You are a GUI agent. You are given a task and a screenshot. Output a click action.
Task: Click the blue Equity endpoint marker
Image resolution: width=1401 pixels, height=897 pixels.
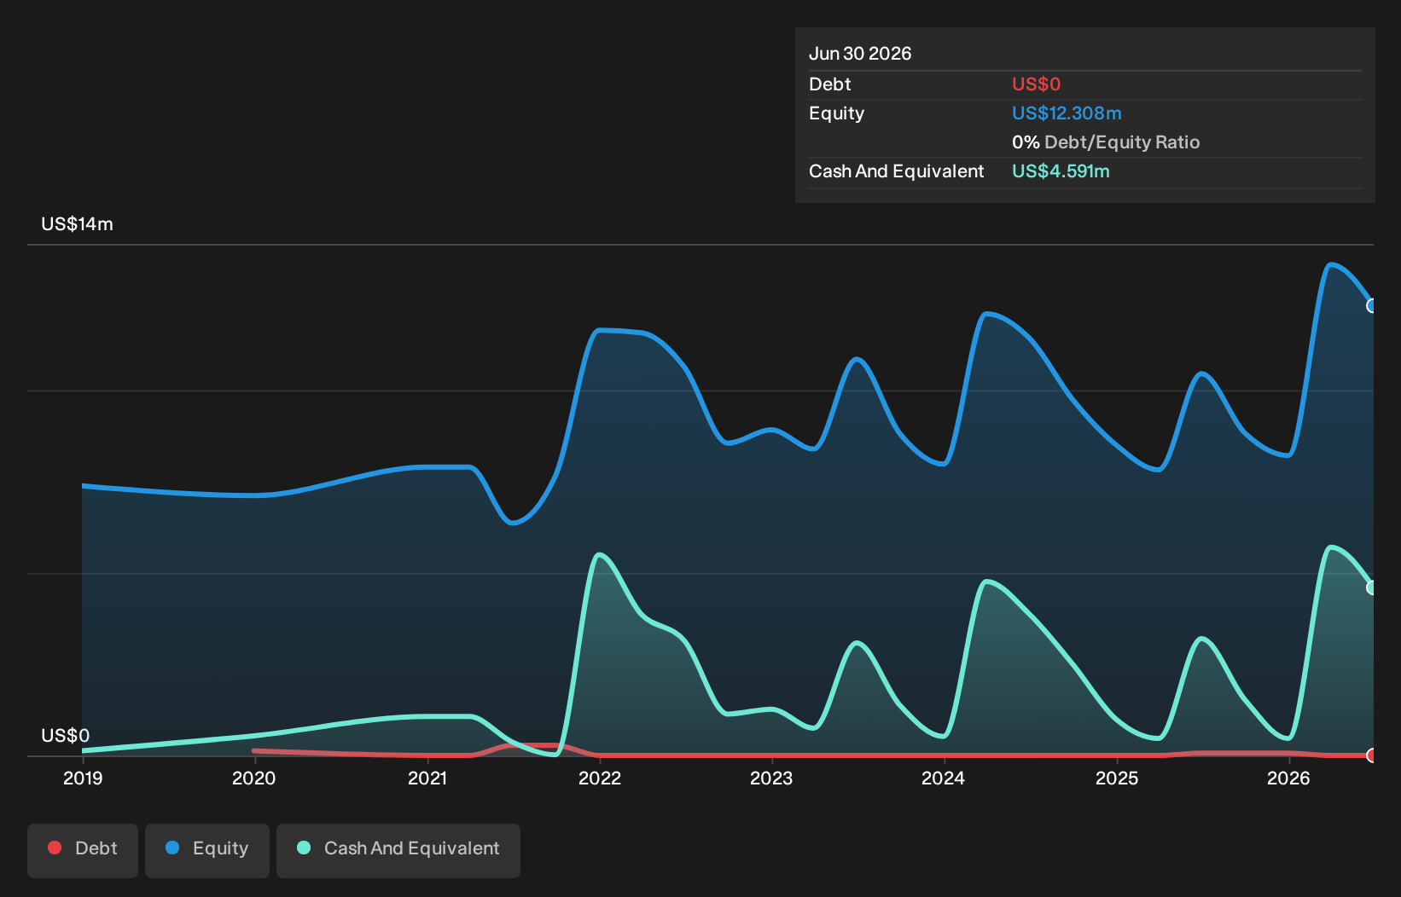(1371, 305)
